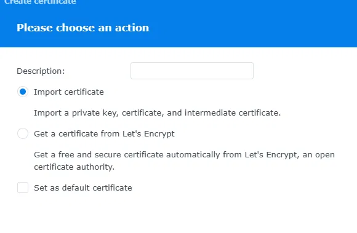Image resolution: width=357 pixels, height=233 pixels.
Task: Click the empty white area below the checkbox
Action: 178,214
